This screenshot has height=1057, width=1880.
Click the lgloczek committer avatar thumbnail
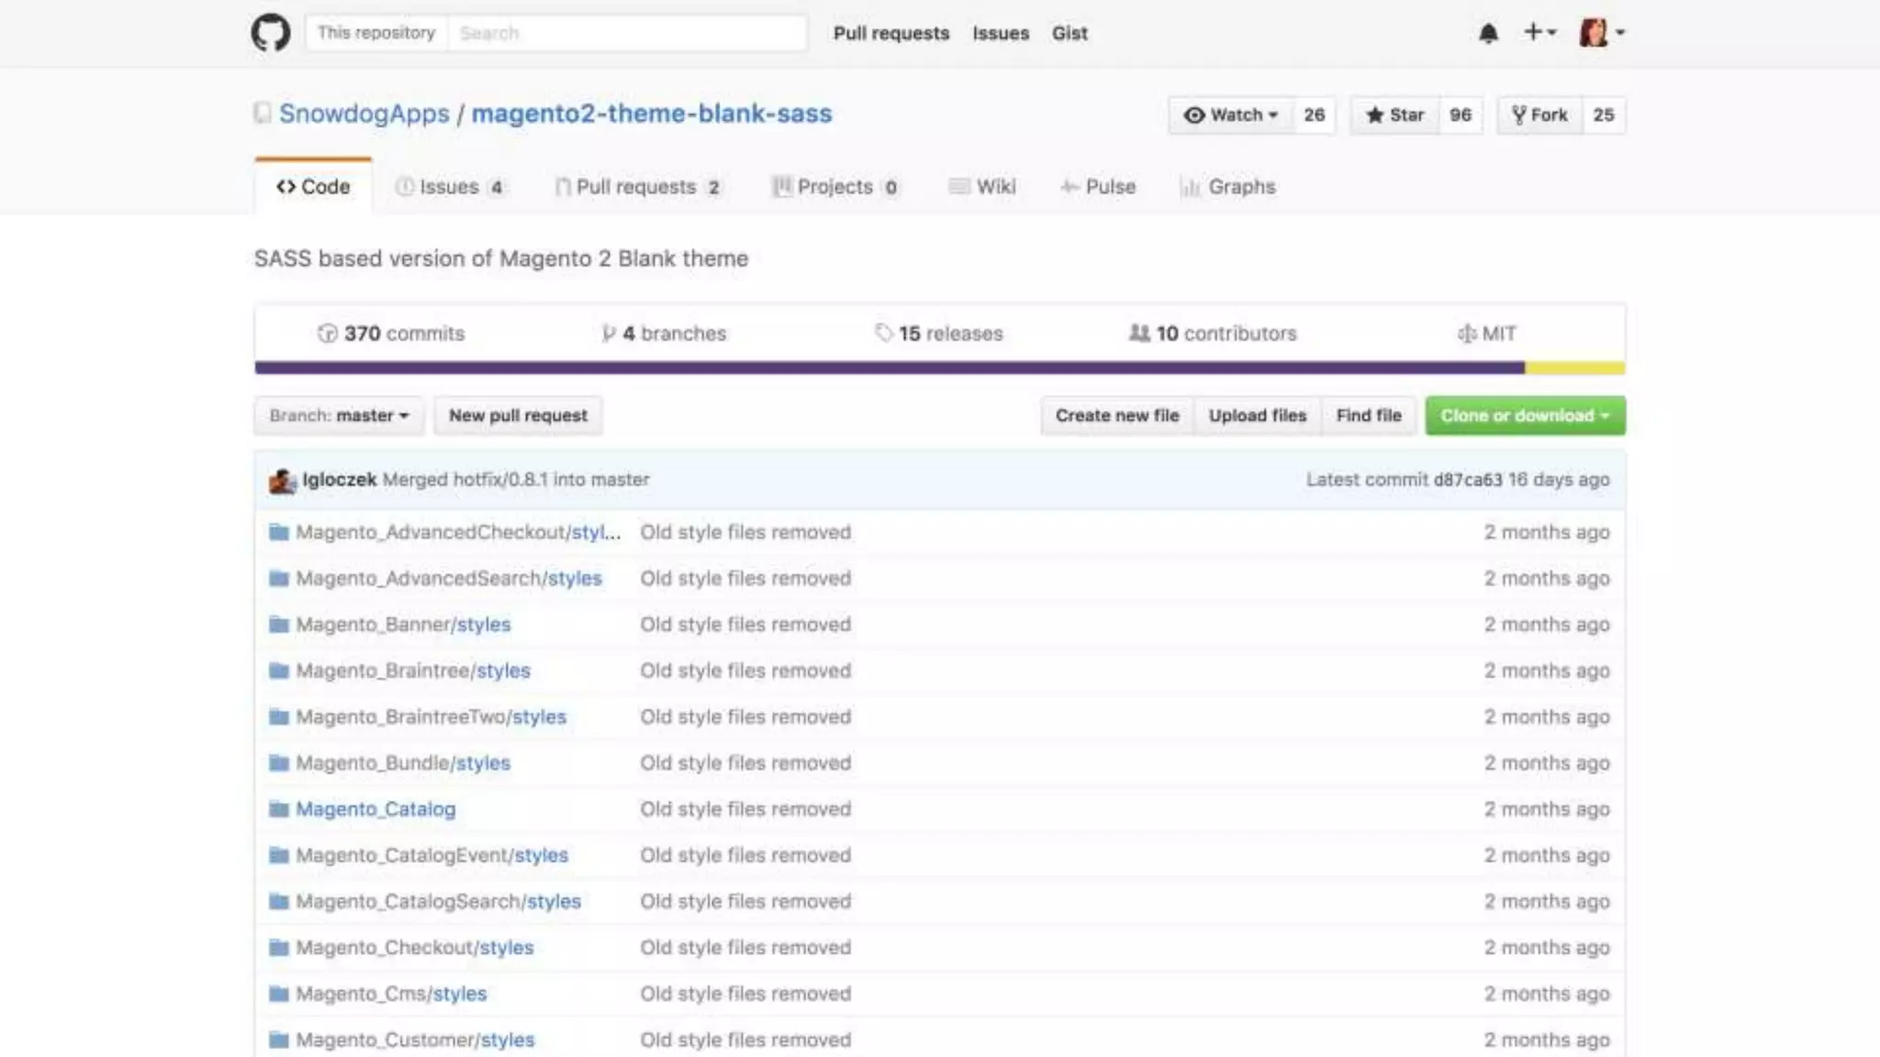click(x=282, y=480)
